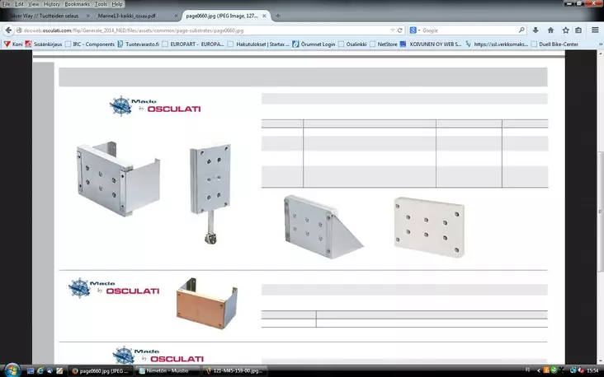
Task: Bookmark this page with the star icon
Action: (565, 30)
